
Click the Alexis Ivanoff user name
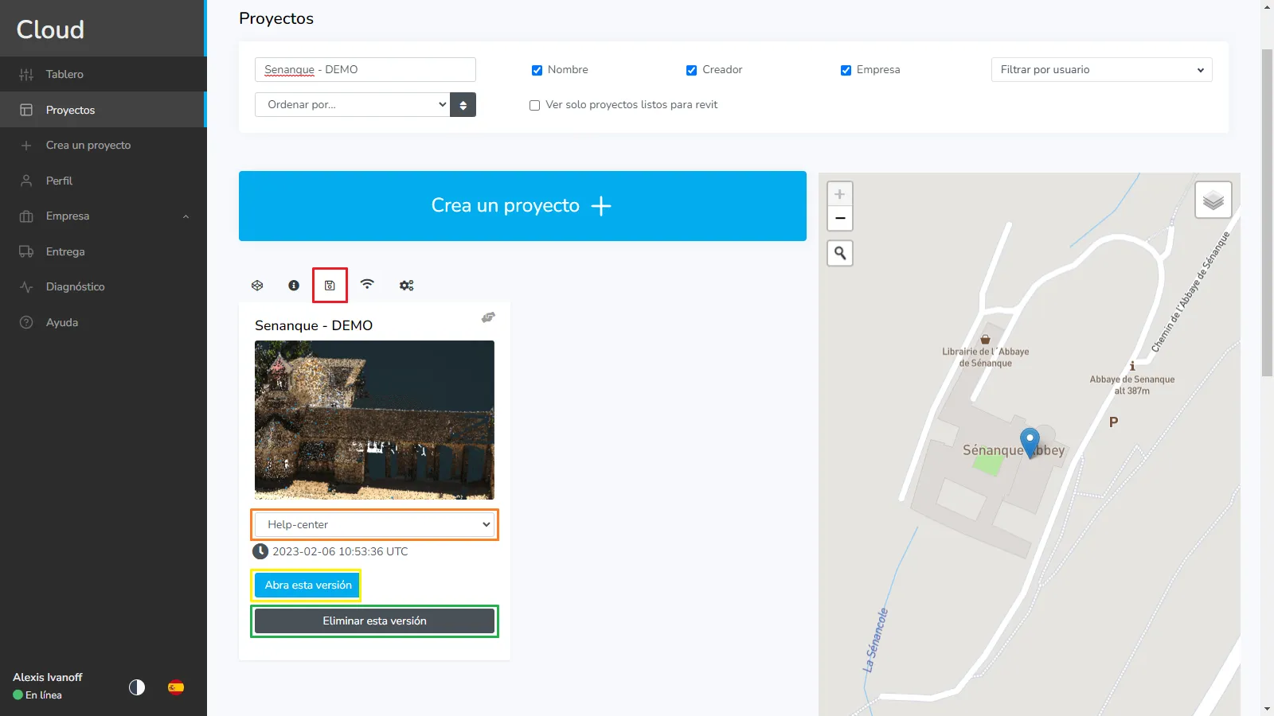[48, 678]
